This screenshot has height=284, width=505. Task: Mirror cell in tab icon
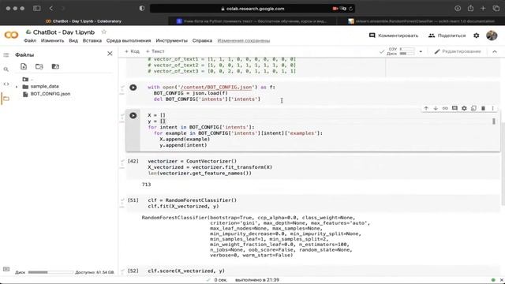tap(473, 108)
